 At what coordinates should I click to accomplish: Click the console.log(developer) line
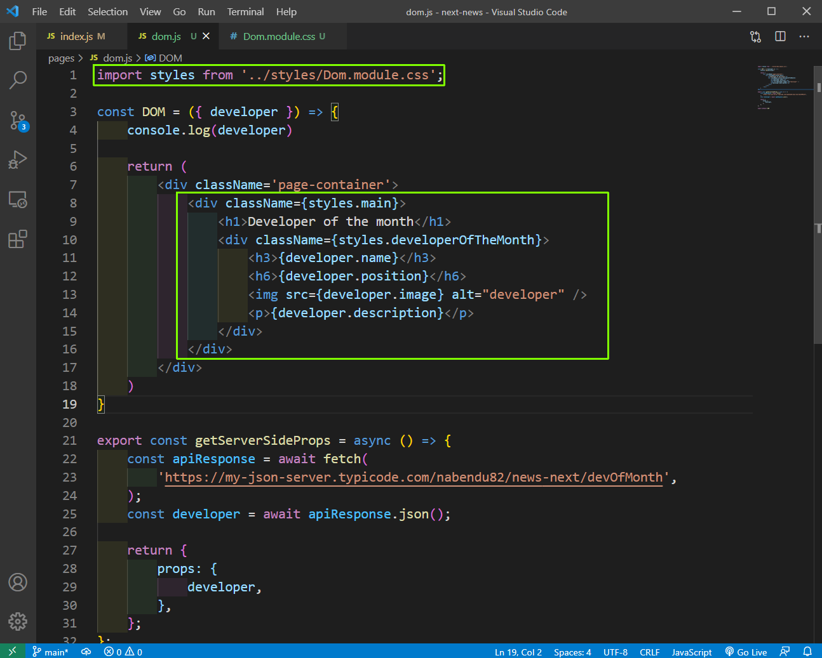tap(210, 130)
